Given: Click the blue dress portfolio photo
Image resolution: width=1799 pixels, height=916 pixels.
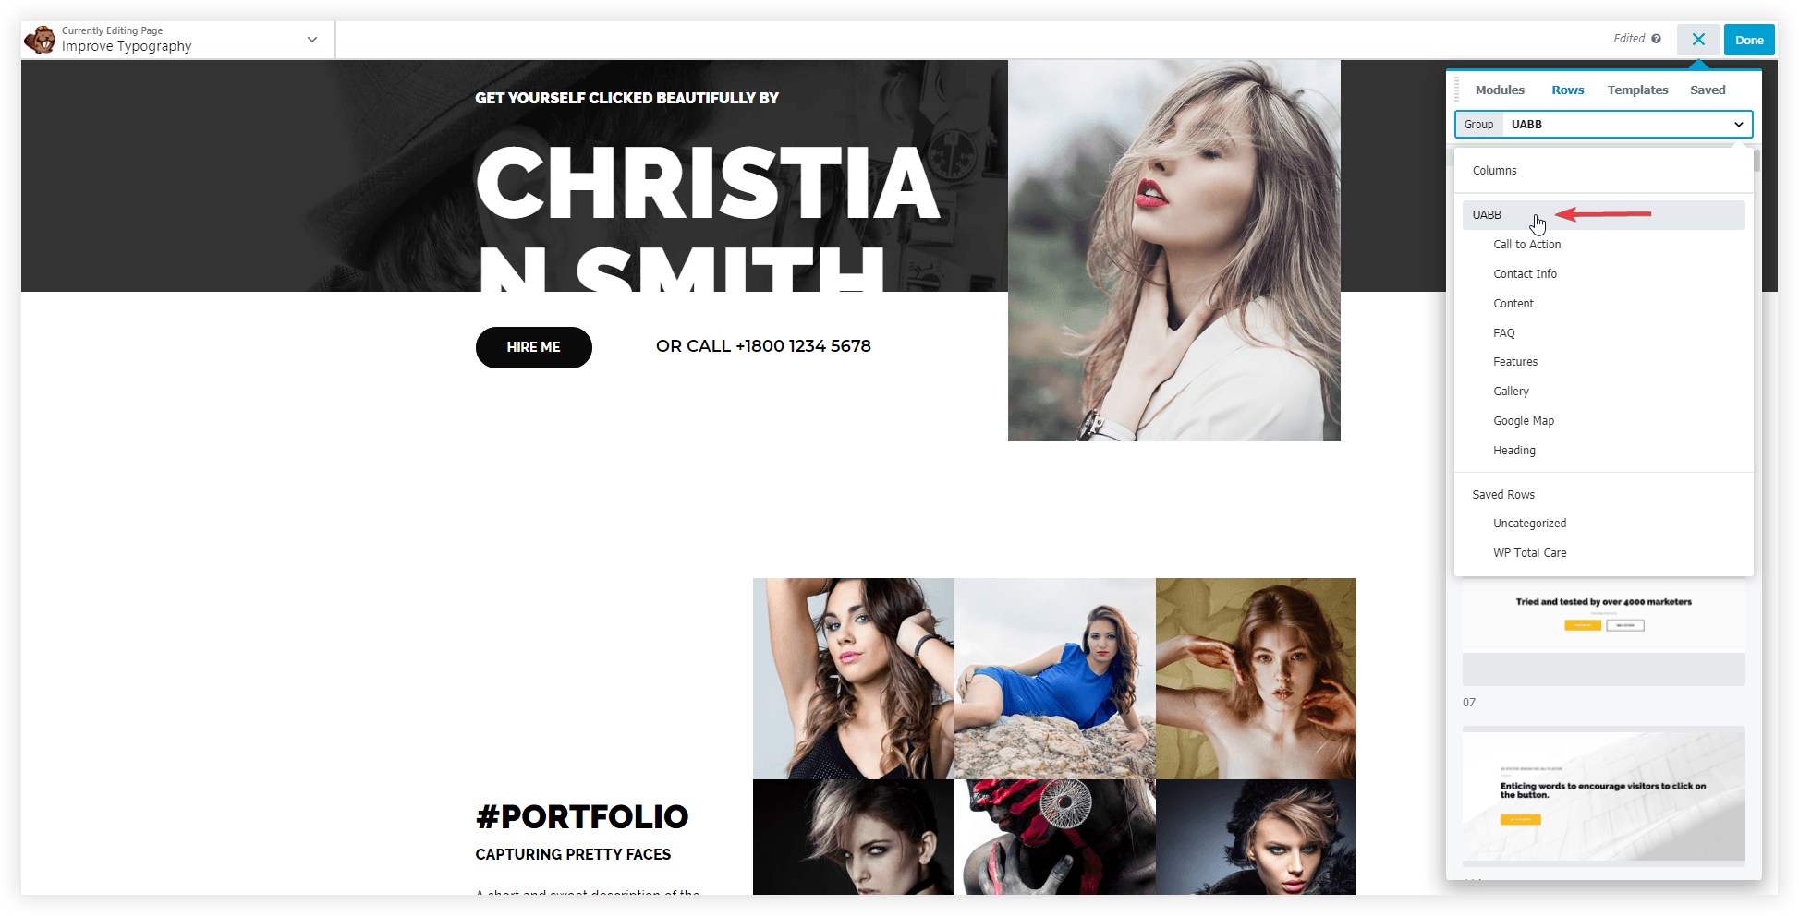Looking at the screenshot, I should coord(1054,679).
